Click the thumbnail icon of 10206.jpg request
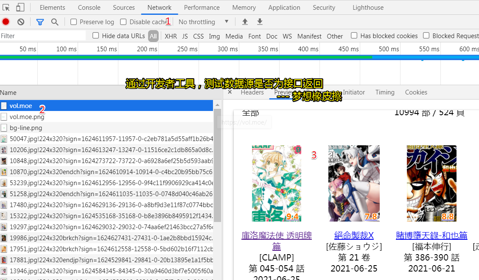The height and width of the screenshot is (280, 479). click(4, 150)
